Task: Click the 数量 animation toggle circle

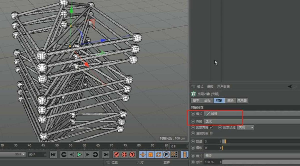Action: pyautogui.click(x=193, y=141)
